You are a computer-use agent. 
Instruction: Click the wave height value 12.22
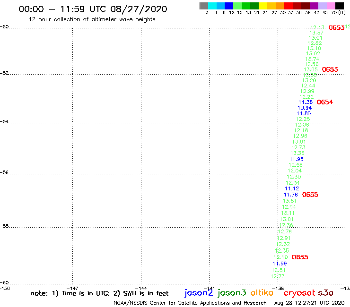coord(306,97)
